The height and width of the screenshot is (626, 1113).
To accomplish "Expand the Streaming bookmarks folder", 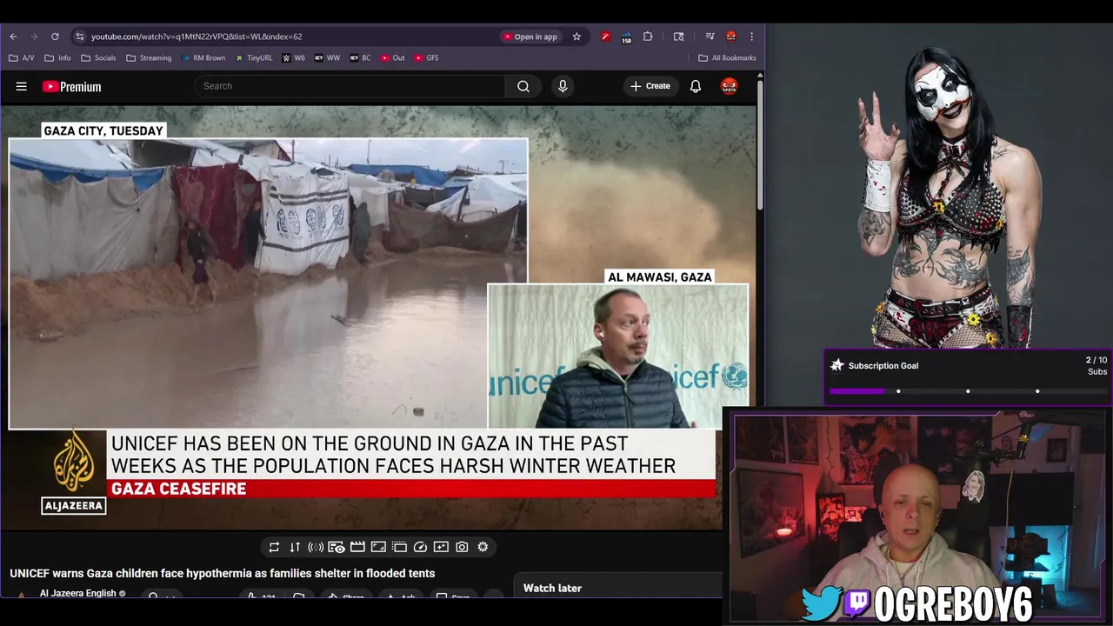I will [149, 58].
